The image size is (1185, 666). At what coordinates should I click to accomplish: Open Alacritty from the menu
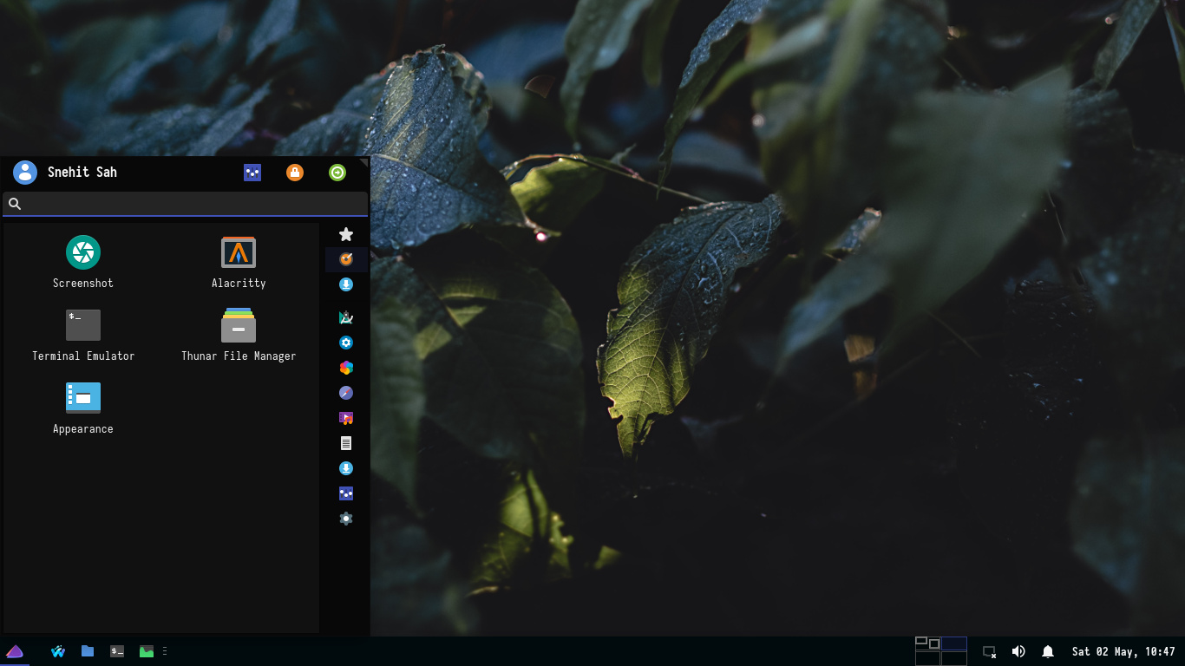pyautogui.click(x=239, y=262)
